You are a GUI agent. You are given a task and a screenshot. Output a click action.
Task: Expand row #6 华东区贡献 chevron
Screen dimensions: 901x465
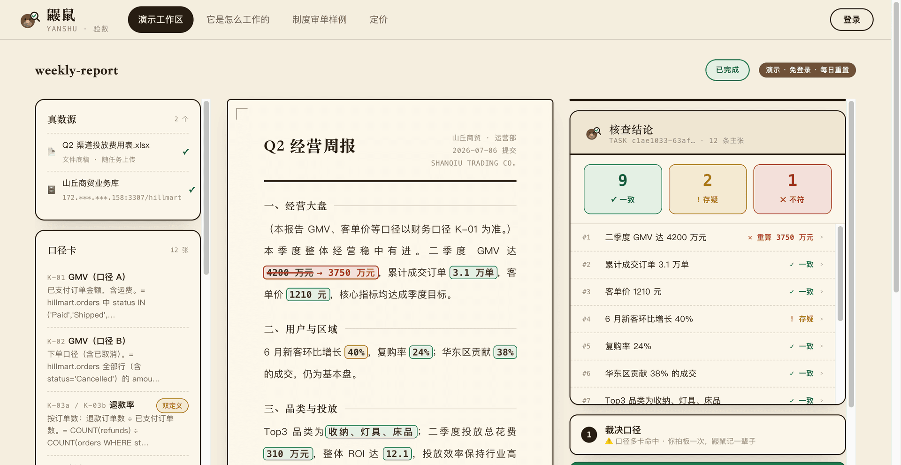pyautogui.click(x=822, y=374)
